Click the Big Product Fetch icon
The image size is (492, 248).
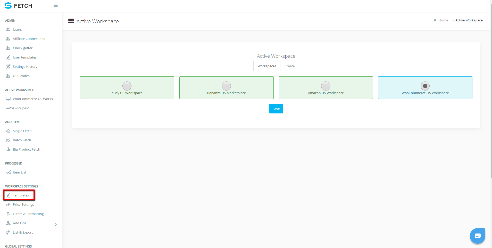[x=8, y=149]
